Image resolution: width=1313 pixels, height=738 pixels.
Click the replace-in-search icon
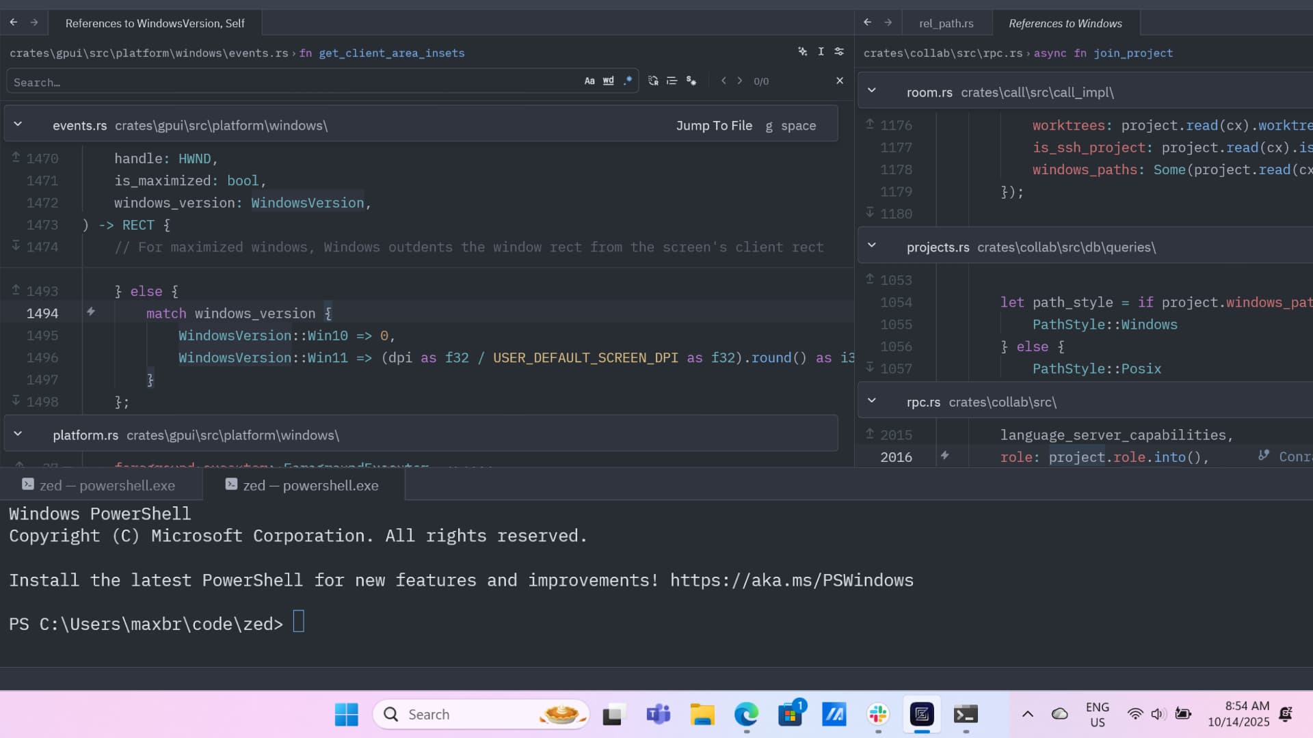point(652,81)
